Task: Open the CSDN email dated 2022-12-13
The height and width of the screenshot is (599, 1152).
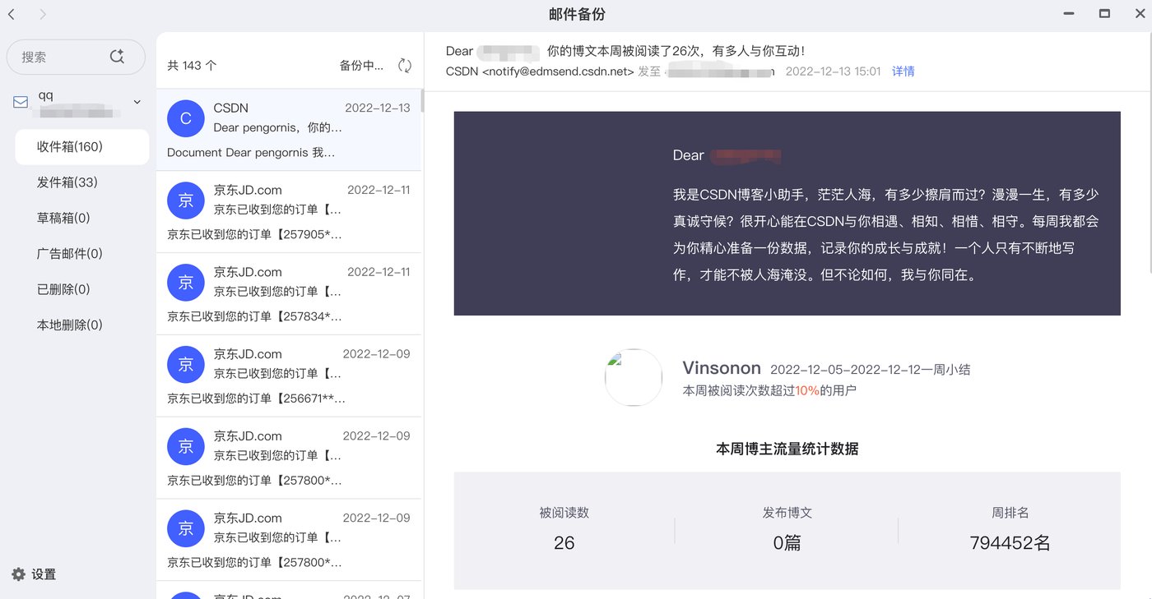Action: (288, 130)
